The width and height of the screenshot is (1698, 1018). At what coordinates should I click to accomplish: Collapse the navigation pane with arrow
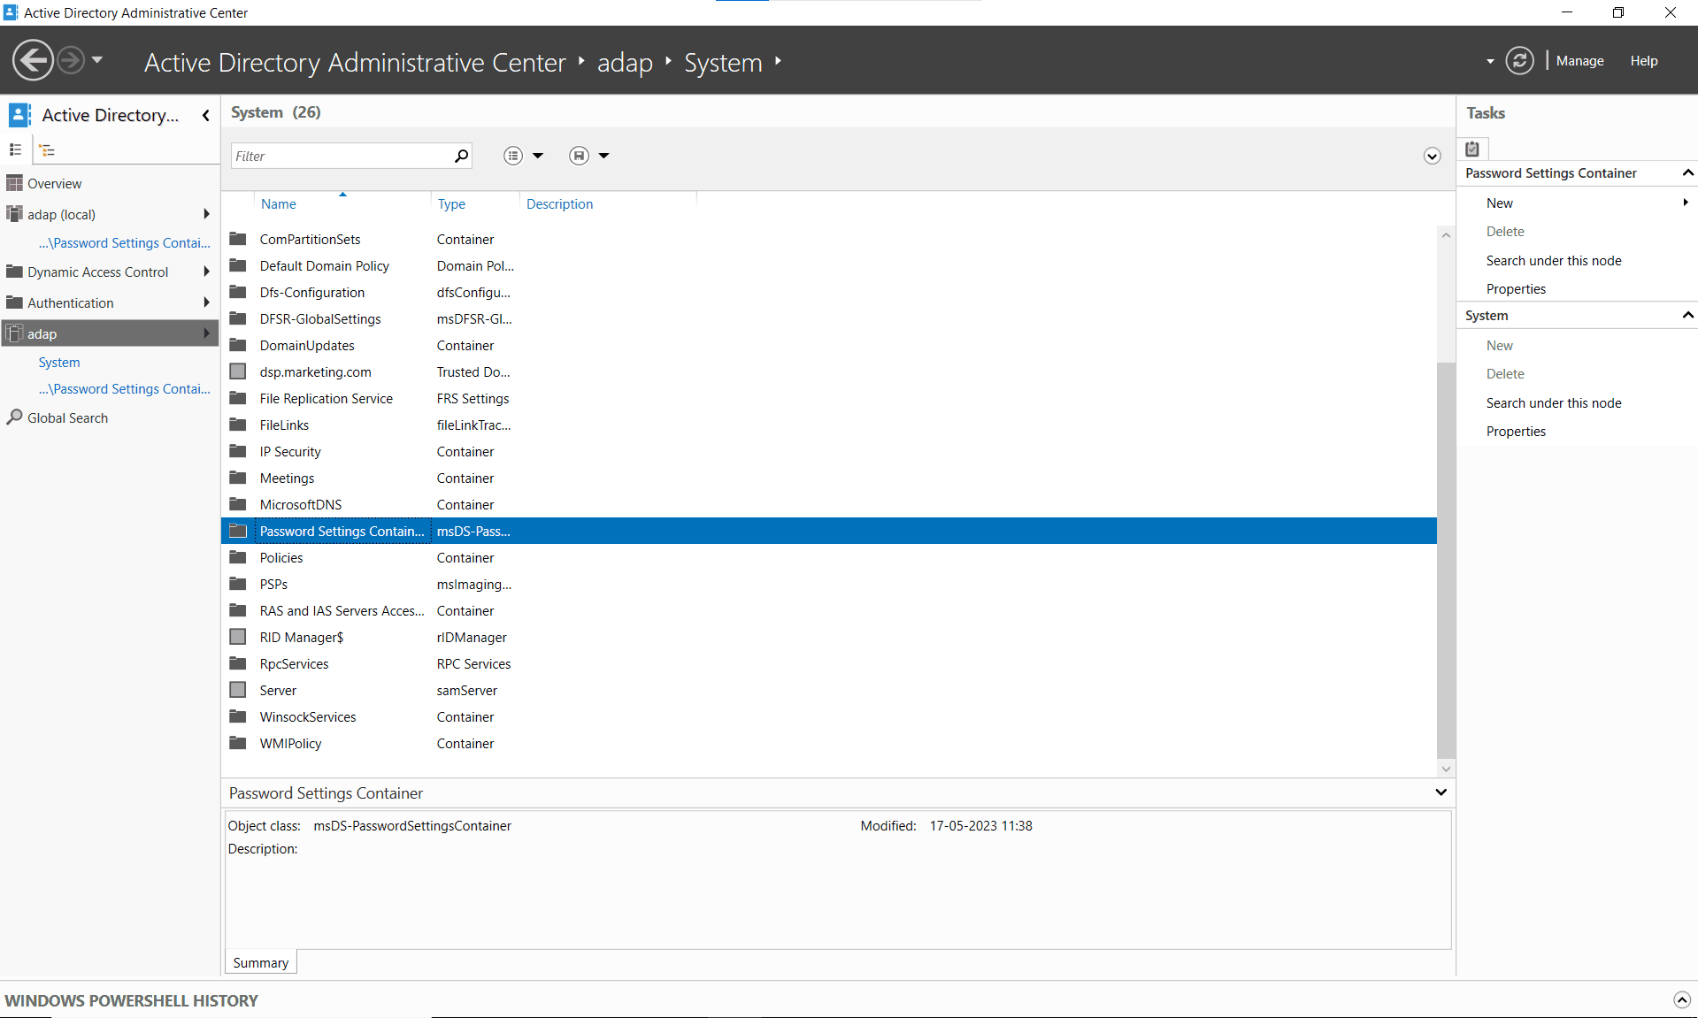click(206, 115)
